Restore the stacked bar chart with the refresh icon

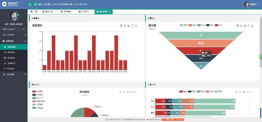248,92
